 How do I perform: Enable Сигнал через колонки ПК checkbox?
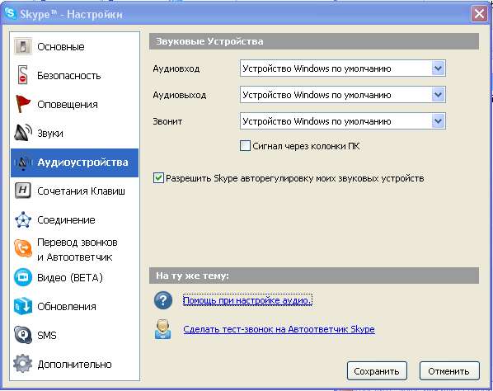coord(245,146)
